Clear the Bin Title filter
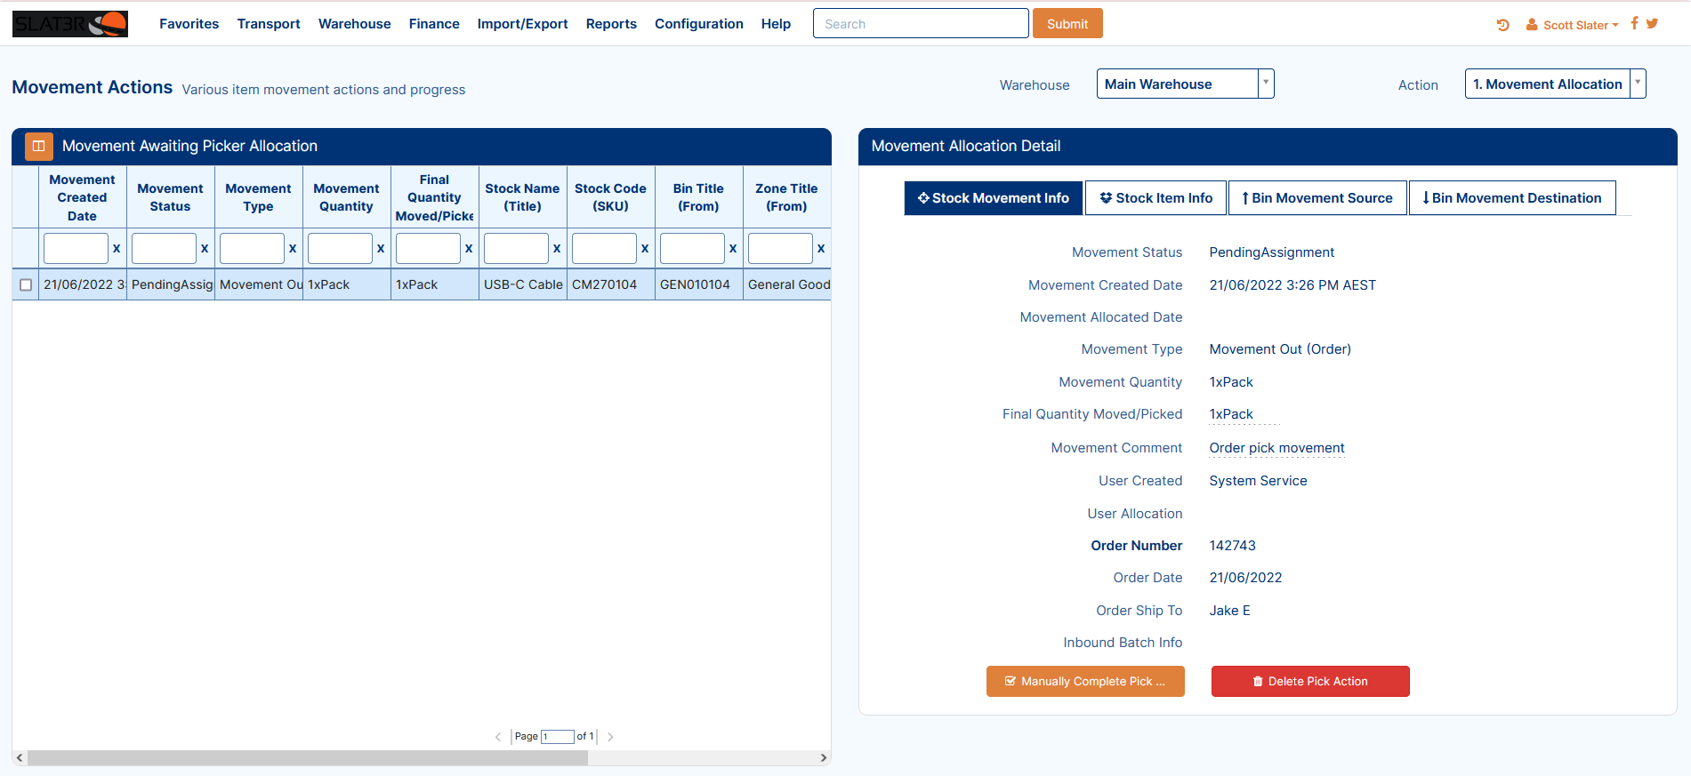Viewport: 1691px width, 776px height. 733,249
